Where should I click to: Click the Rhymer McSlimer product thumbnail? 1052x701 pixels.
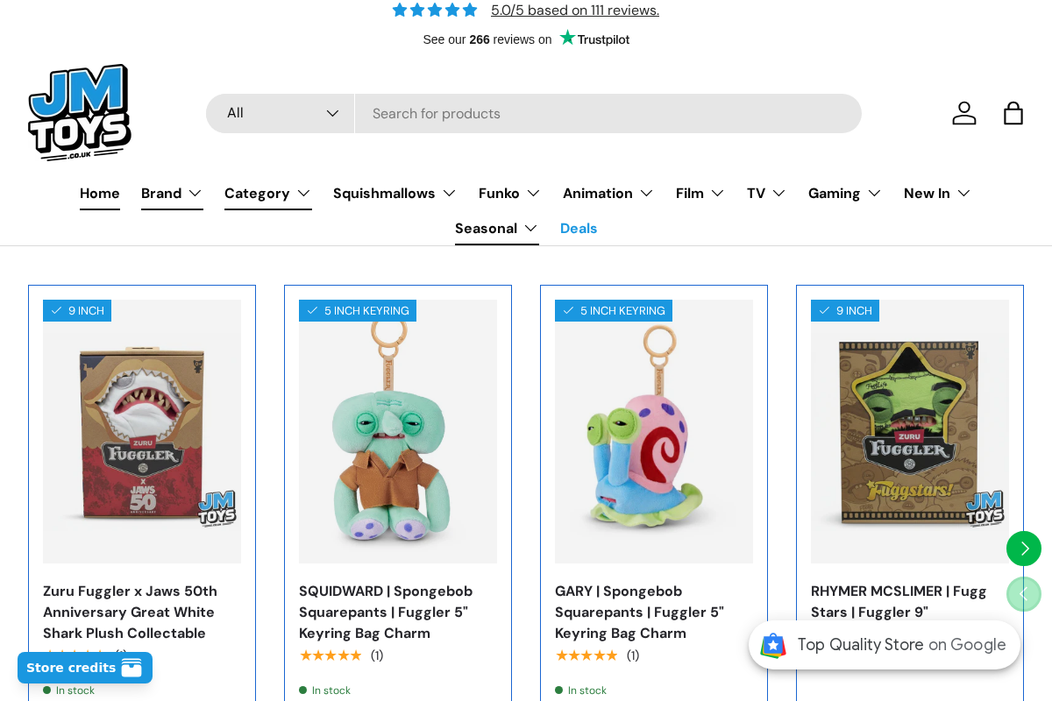[x=909, y=431]
